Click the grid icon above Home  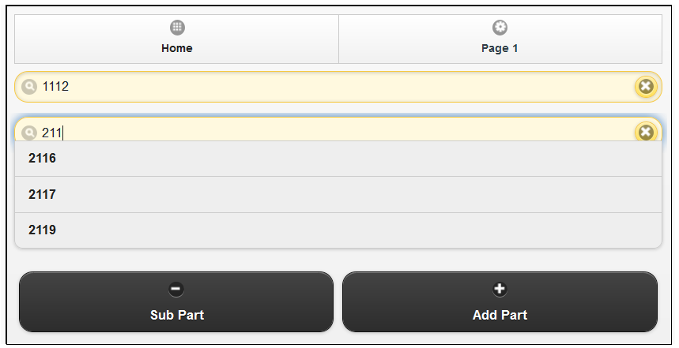177,28
